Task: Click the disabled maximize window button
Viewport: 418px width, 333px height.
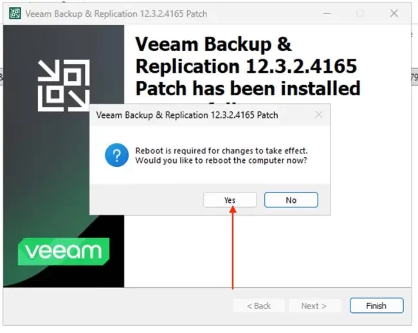Action: coord(360,14)
